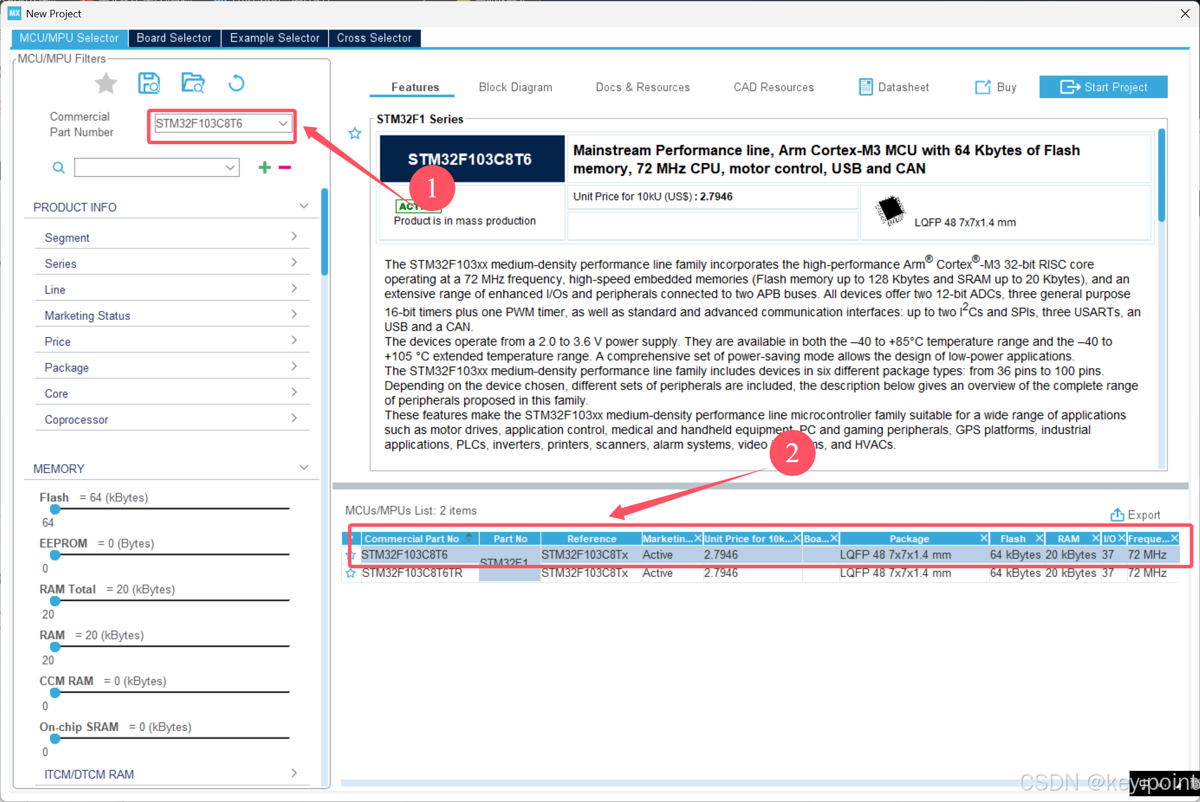The image size is (1200, 802).
Task: Toggle favorite star for STM32F103C8T6TR row
Action: click(x=351, y=574)
